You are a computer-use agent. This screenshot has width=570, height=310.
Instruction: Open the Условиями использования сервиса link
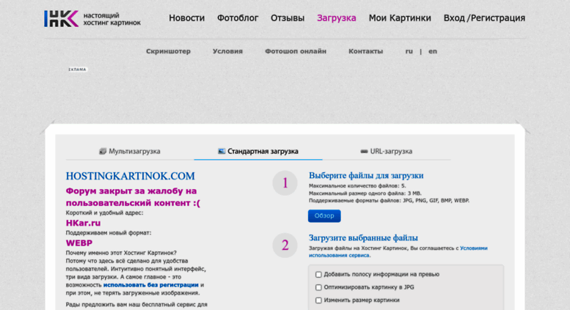(x=398, y=251)
